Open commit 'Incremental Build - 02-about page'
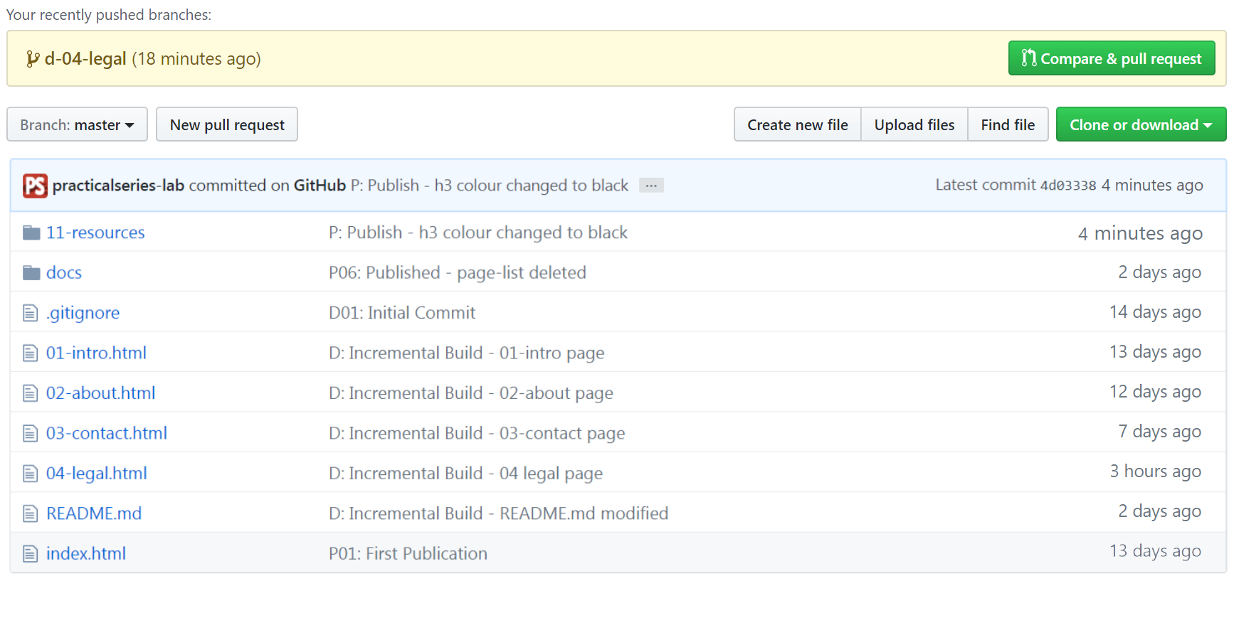The width and height of the screenshot is (1234, 640). point(471,393)
